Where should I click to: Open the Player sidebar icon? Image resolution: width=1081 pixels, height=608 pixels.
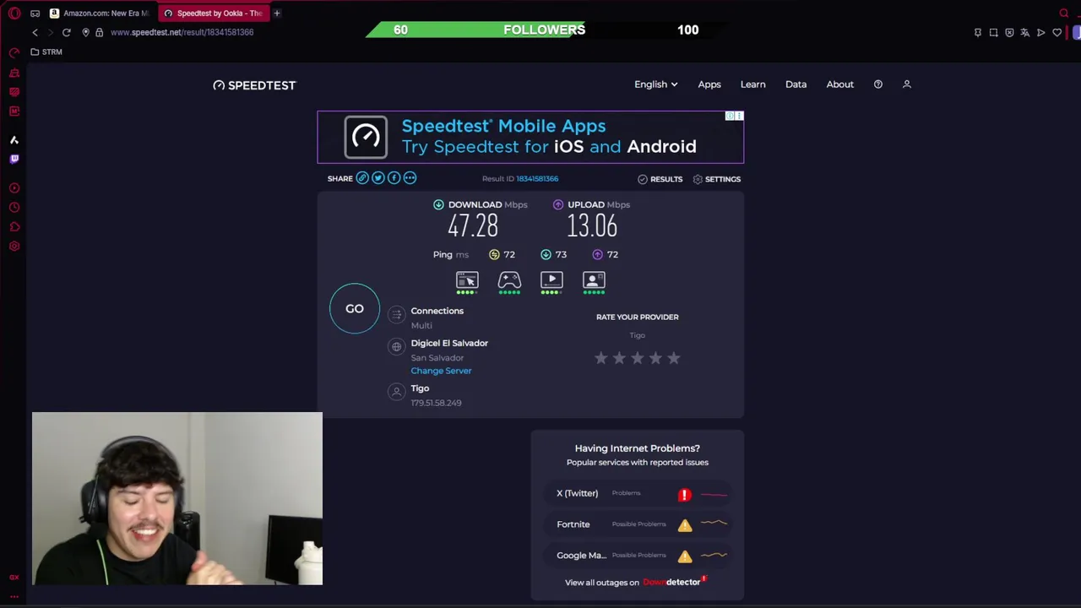click(x=14, y=187)
